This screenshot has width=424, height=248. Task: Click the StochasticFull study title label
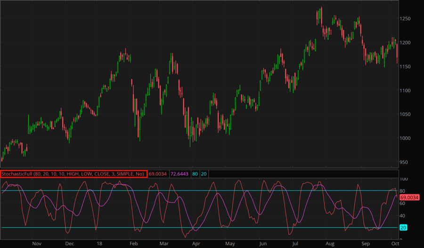tap(73, 174)
